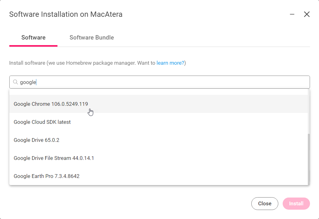The height and width of the screenshot is (219, 319).
Task: Select Google Chrome 106.0.5249.119
Action: coord(158,104)
